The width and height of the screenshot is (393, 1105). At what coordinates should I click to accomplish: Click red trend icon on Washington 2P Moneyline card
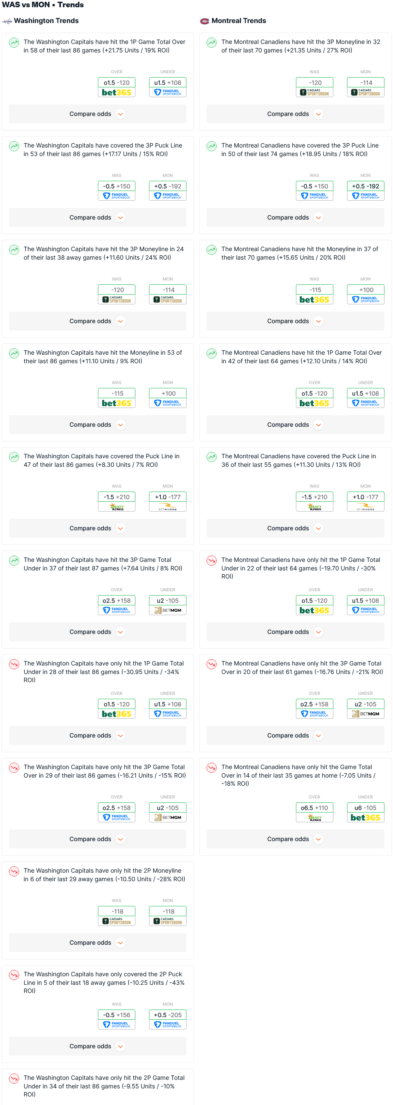pyautogui.click(x=14, y=871)
